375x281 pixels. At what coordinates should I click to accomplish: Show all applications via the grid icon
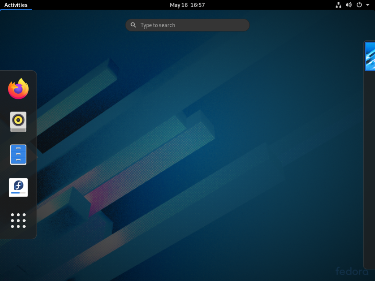[18, 221]
